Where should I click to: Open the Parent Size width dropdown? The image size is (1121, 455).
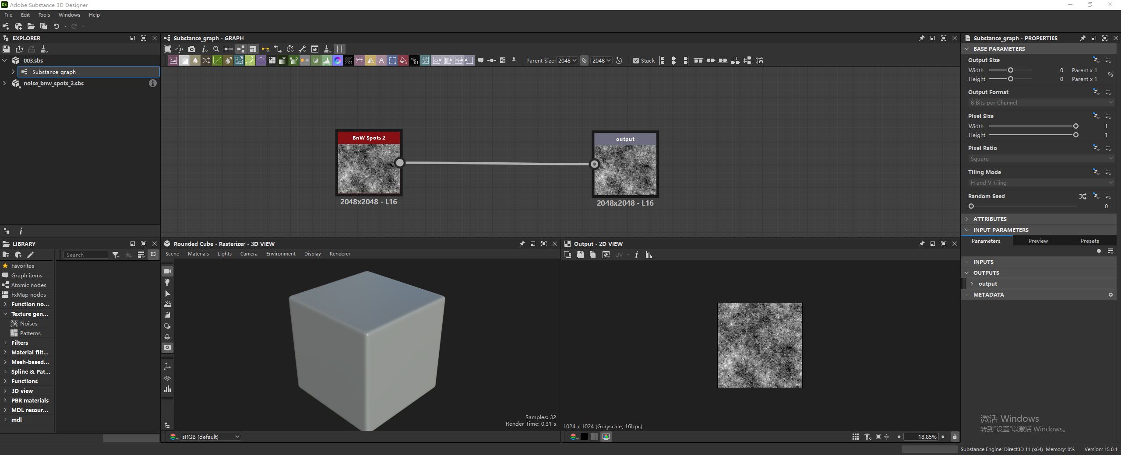click(567, 61)
